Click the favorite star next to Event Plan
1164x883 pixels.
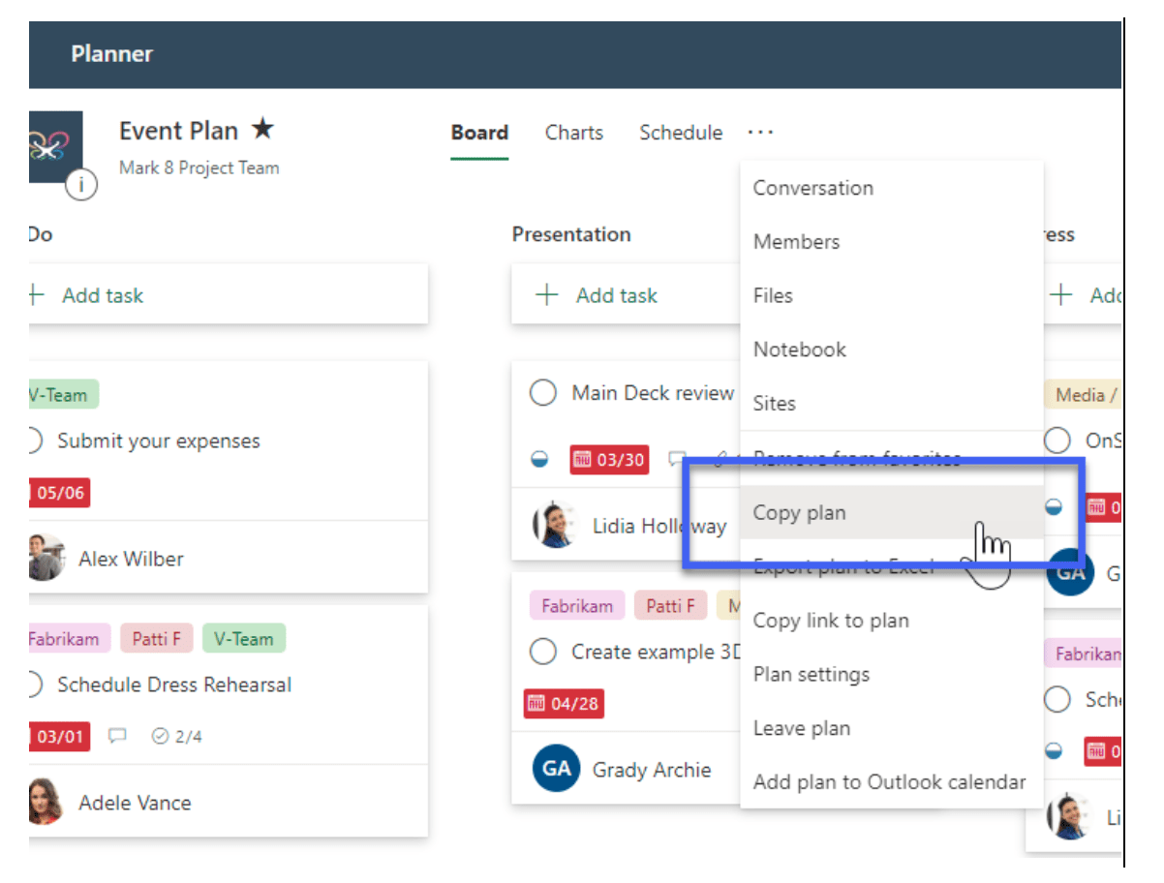[261, 129]
